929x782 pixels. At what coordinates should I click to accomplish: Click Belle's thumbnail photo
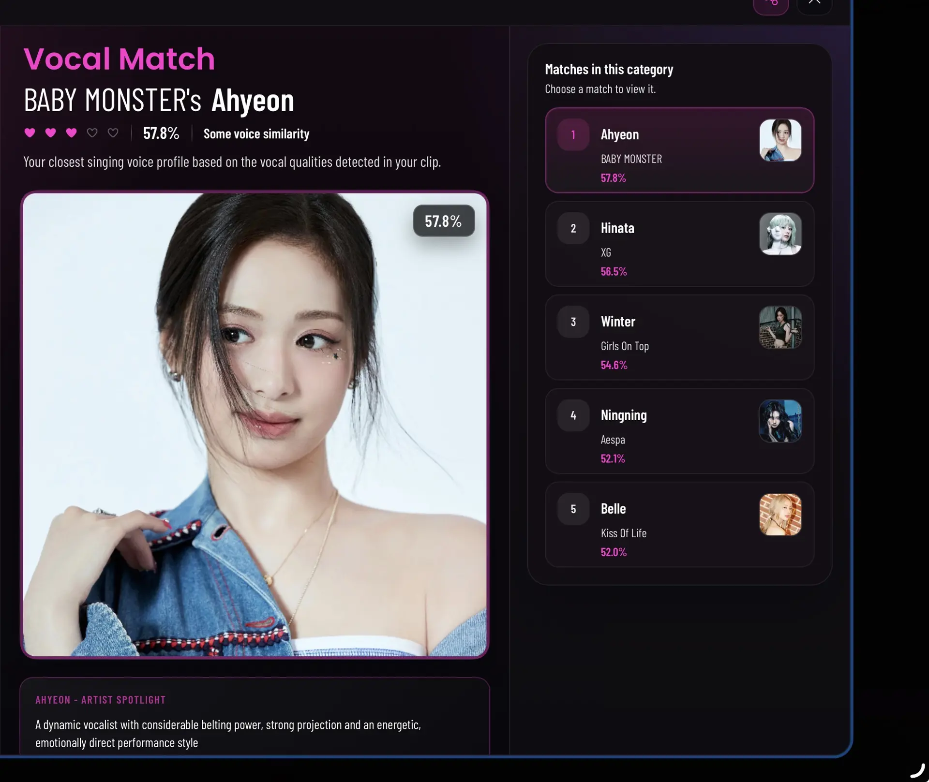coord(780,515)
